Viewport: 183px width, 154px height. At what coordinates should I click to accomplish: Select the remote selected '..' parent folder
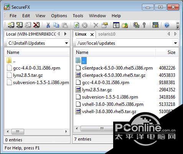point(81,60)
